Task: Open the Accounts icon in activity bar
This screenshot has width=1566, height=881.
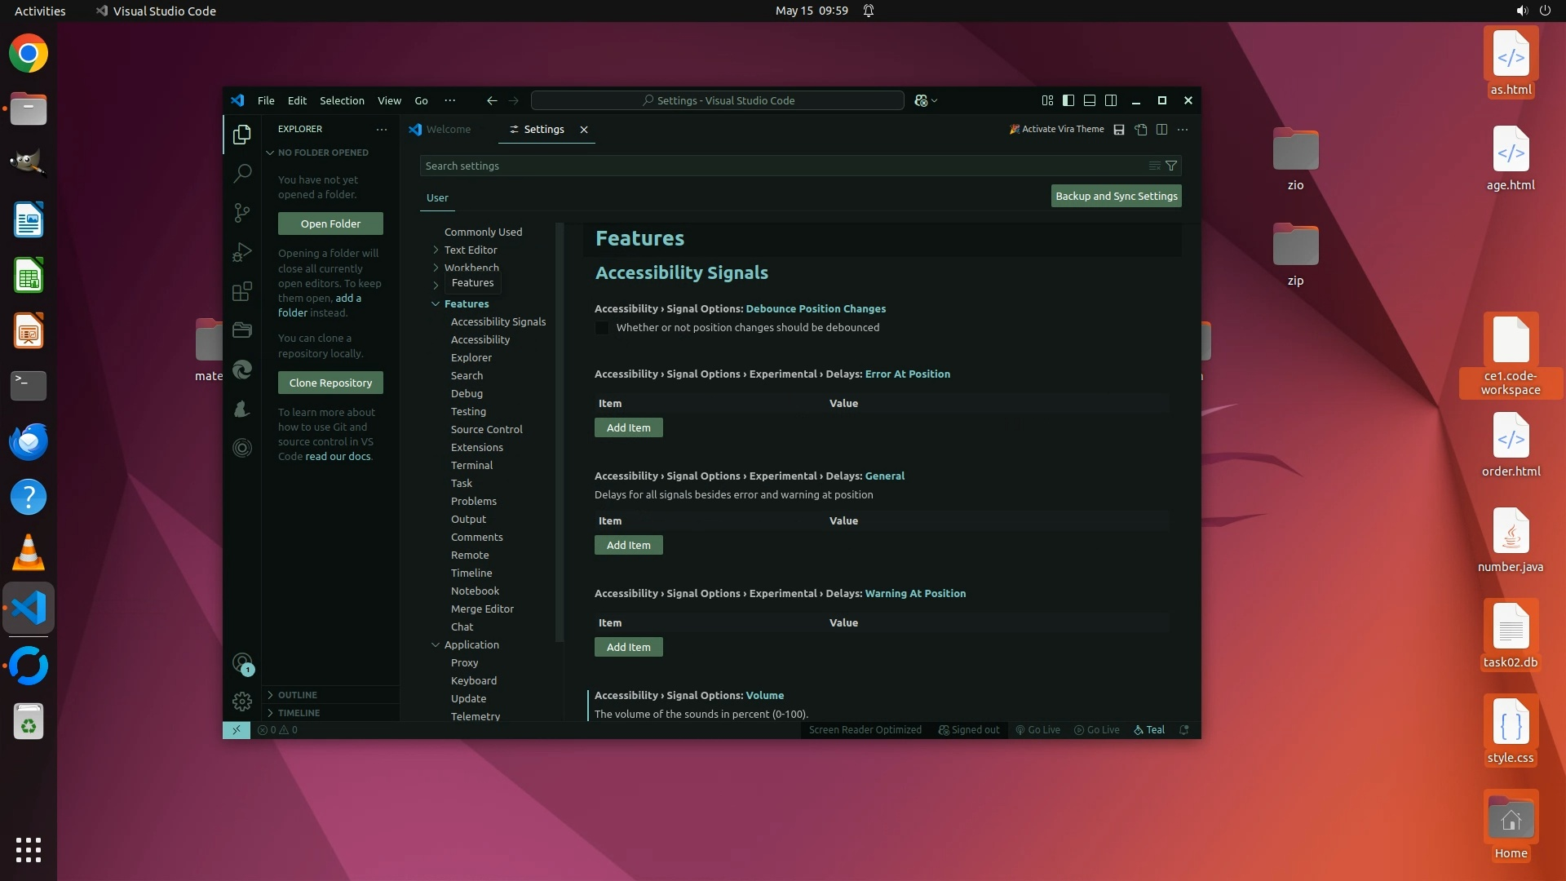Action: (242, 663)
